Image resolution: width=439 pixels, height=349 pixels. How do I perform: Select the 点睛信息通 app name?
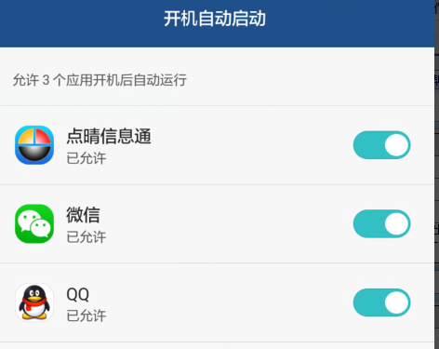pos(109,136)
